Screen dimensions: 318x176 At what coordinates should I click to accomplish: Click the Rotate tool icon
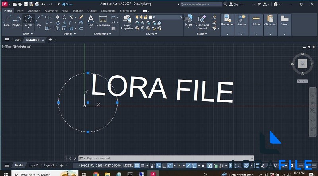coord(64,17)
